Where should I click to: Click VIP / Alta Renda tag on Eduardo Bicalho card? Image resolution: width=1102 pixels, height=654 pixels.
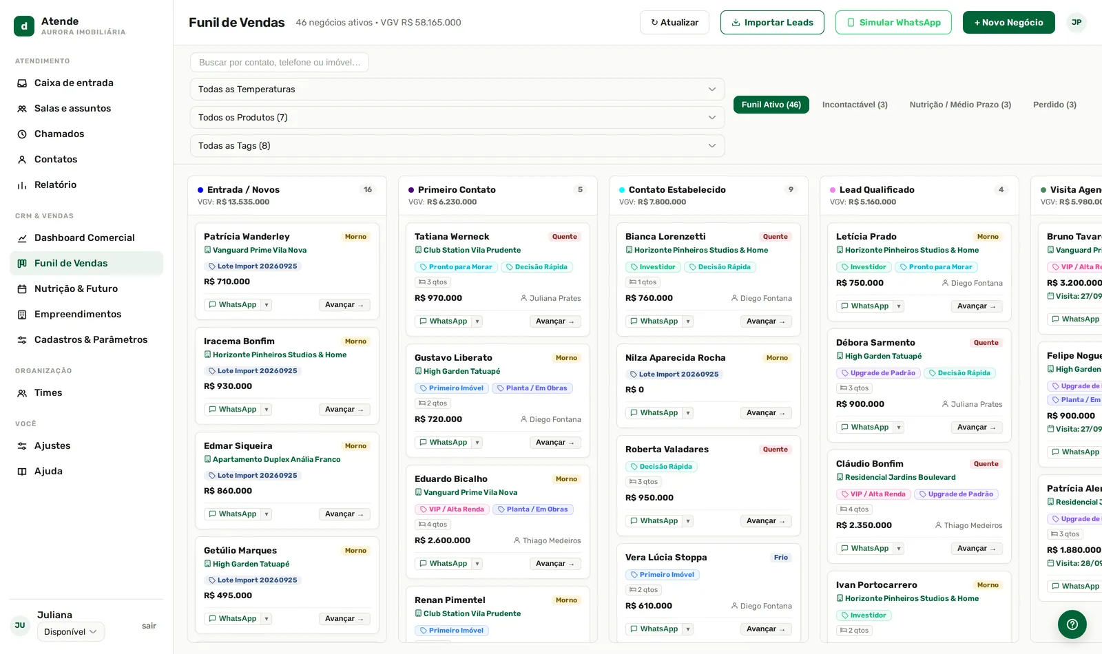452,509
